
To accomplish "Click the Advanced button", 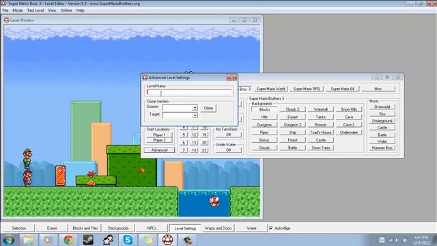I will tap(159, 150).
